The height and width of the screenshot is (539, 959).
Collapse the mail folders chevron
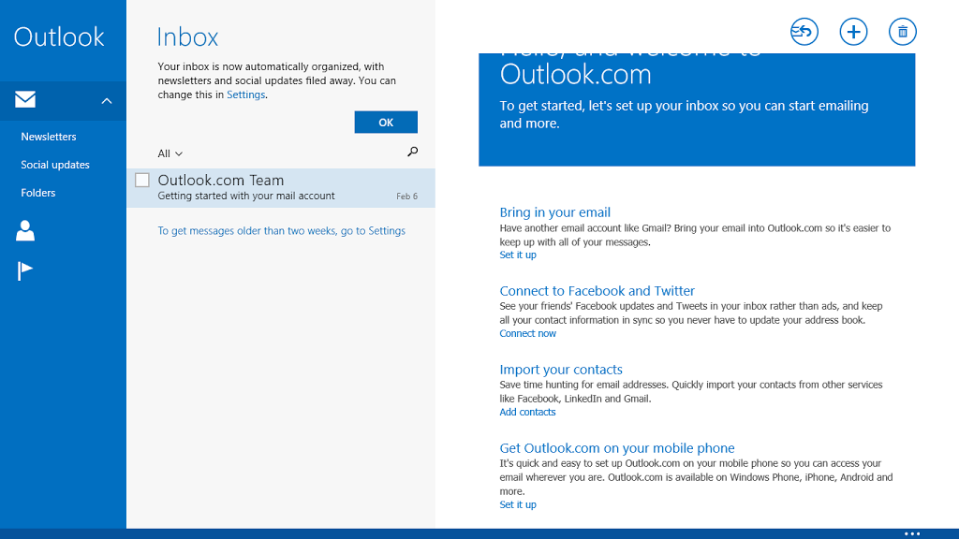coord(107,101)
